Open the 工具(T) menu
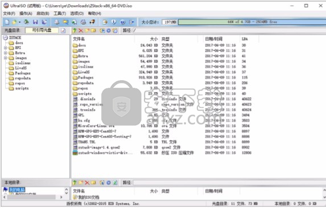Viewport: 326px width, 208px height. (60, 14)
